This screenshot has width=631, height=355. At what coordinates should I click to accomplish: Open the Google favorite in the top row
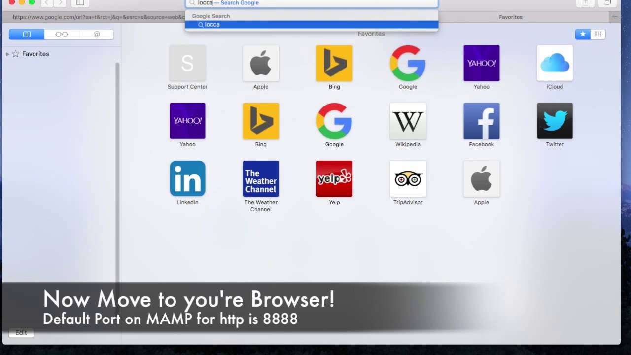pos(408,63)
